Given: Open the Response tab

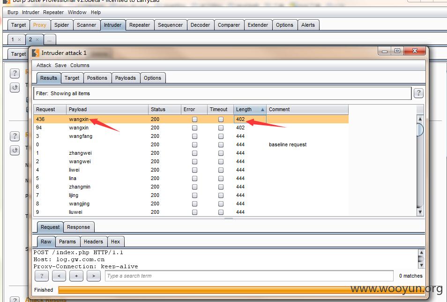Looking at the screenshot, I should [x=78, y=227].
